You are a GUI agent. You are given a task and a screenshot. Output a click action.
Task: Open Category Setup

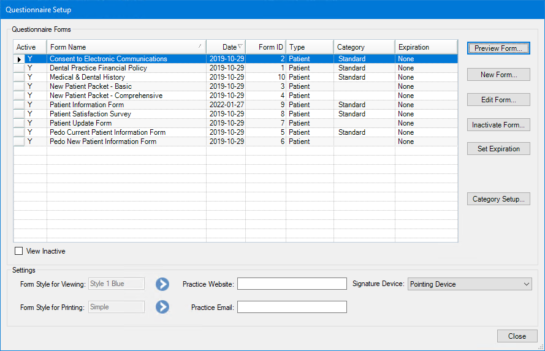[x=498, y=199]
